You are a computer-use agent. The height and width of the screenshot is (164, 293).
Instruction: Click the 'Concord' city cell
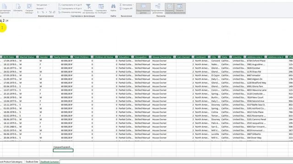[216, 61]
